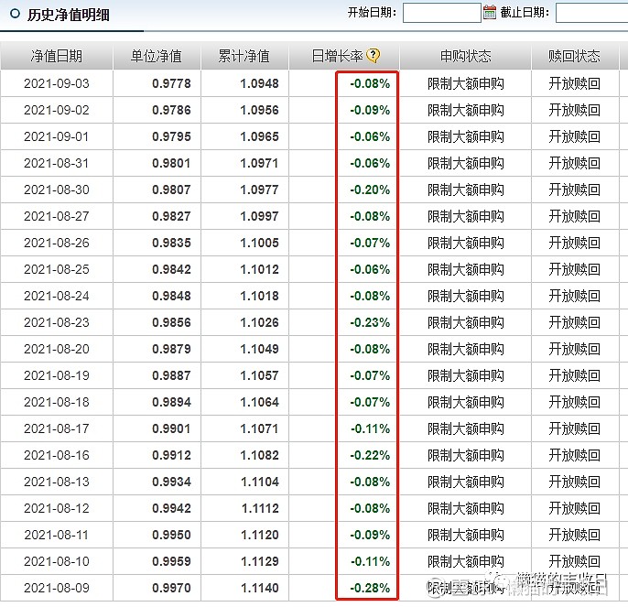Image resolution: width=628 pixels, height=607 pixels.
Task: Click 限制大额申购 in the 2021-09-03 row
Action: (x=465, y=83)
